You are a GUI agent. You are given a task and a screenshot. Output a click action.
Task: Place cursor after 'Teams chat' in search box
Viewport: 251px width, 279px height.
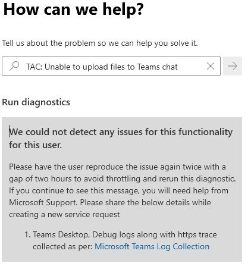pos(178,67)
